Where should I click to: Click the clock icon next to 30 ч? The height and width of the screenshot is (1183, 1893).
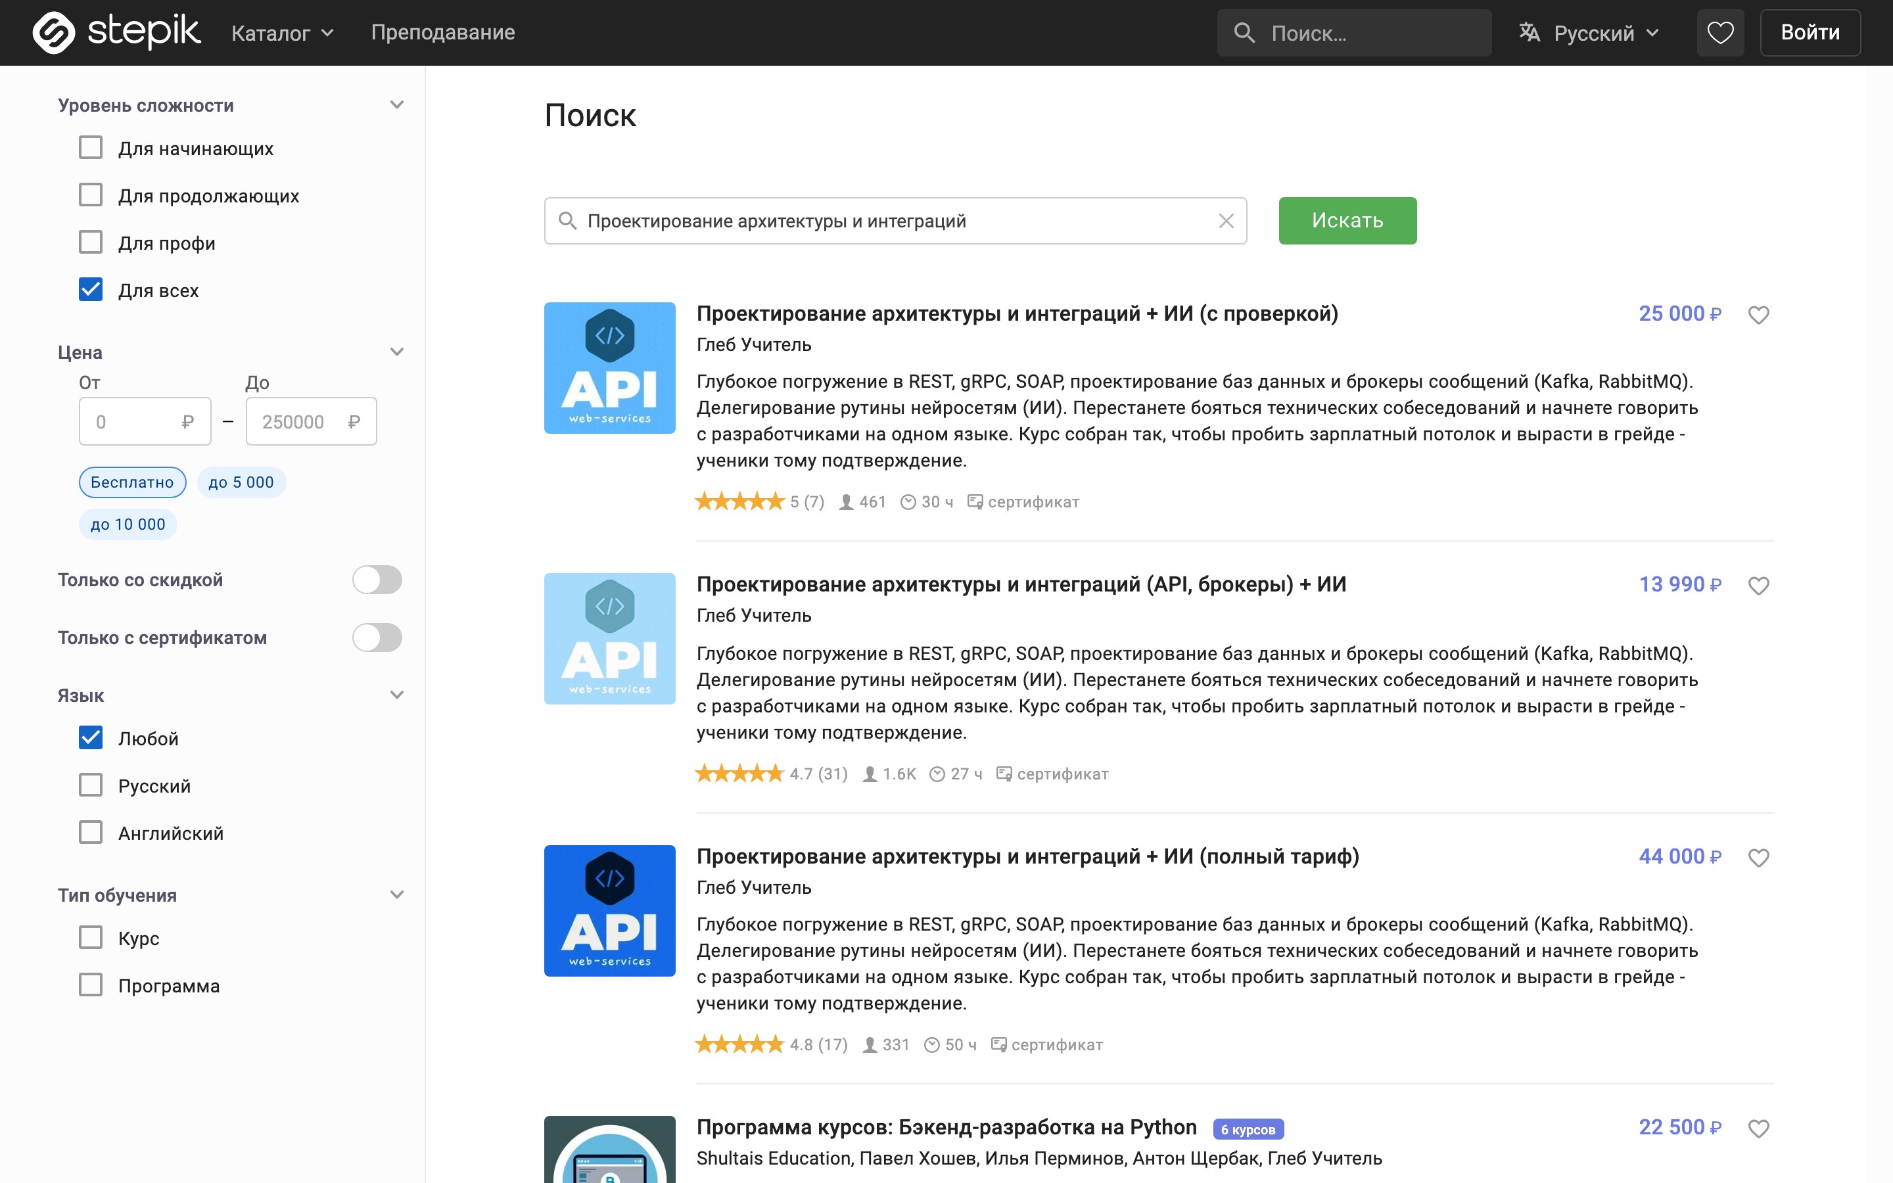908,502
